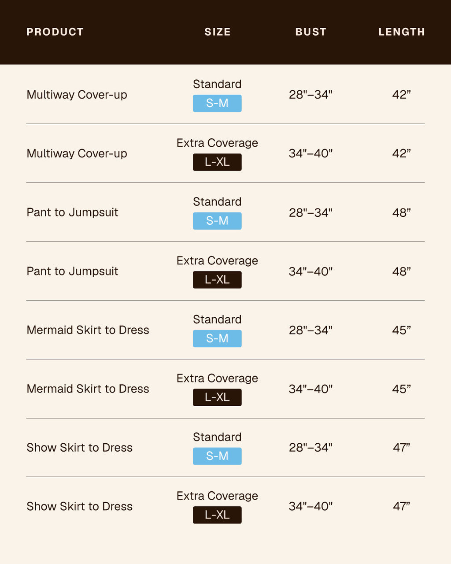The image size is (451, 564).
Task: Select L-XL badge for Multiway Cover-up
Action: (x=217, y=162)
